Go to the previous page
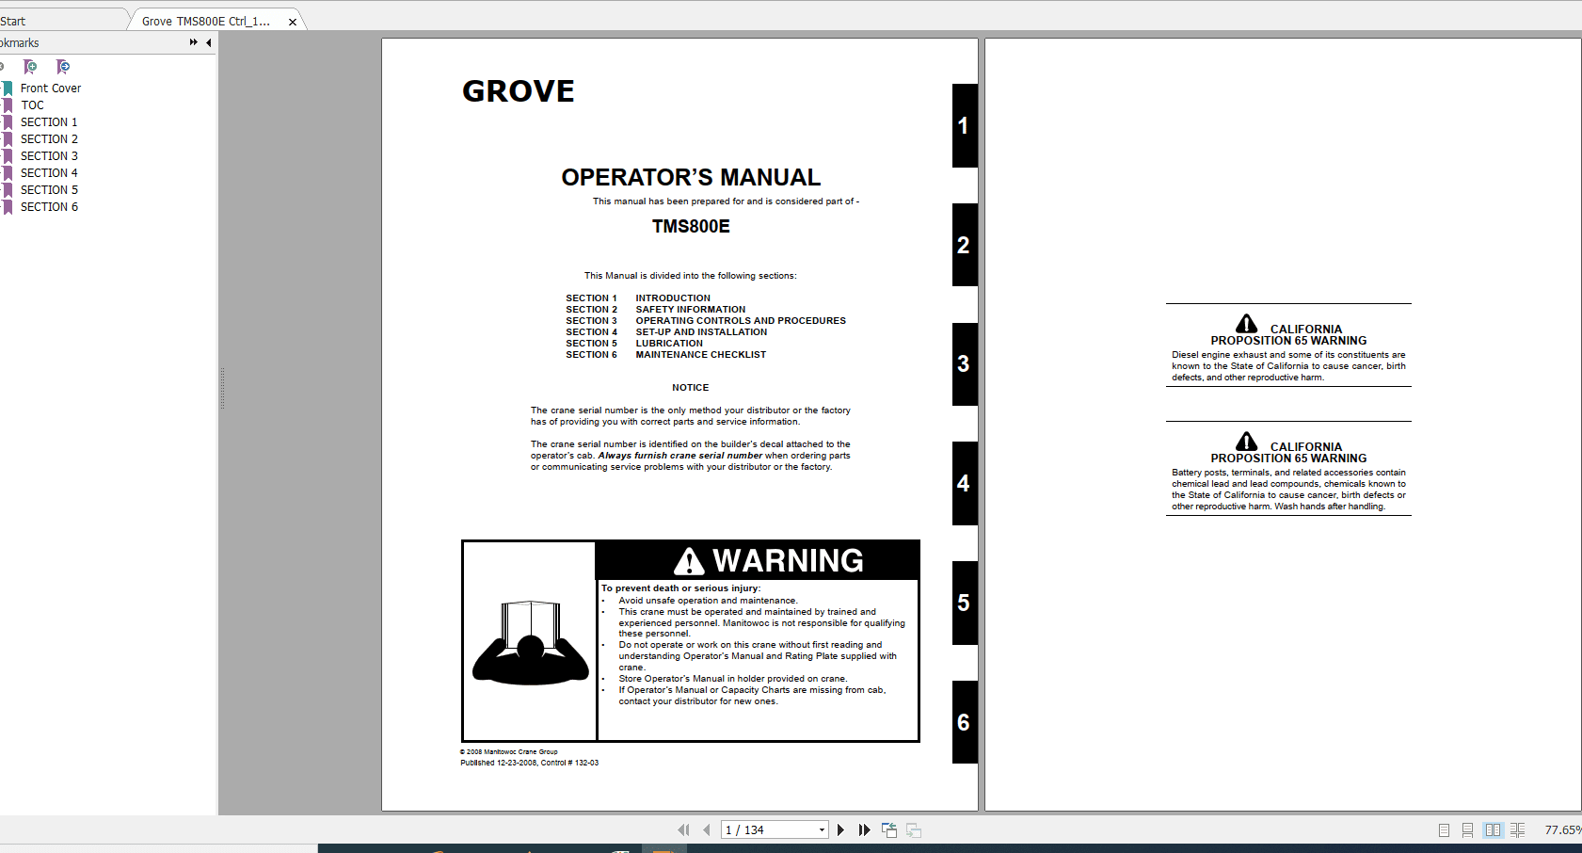The height and width of the screenshot is (853, 1582). click(x=707, y=829)
